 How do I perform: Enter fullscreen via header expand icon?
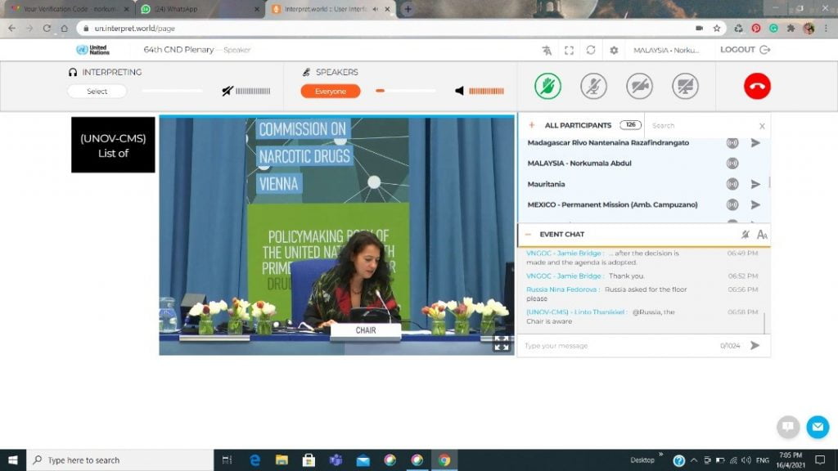(569, 50)
